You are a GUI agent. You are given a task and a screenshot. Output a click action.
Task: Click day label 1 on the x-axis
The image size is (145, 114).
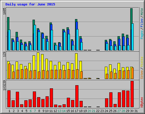click(x=9, y=111)
